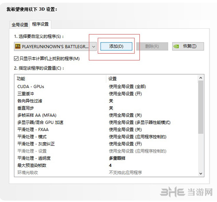Click the settings list vertical scrollbar thumb
Image resolution: width=217 pixels, height=202 pixels.
pos(201,107)
